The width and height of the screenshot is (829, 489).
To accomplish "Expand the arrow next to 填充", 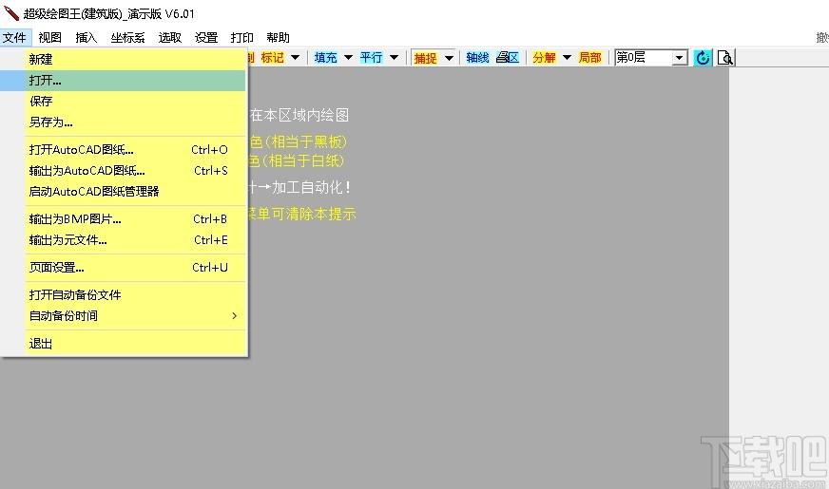I will pyautogui.click(x=348, y=58).
